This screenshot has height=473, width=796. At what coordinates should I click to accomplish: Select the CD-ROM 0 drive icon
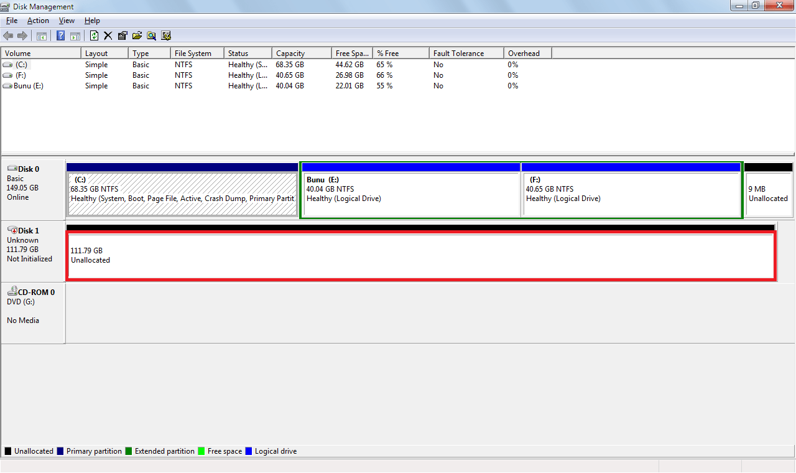pyautogui.click(x=12, y=292)
